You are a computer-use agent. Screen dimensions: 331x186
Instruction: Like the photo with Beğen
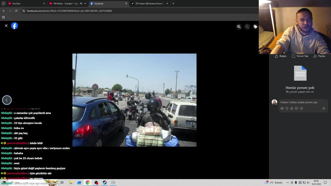281,56
